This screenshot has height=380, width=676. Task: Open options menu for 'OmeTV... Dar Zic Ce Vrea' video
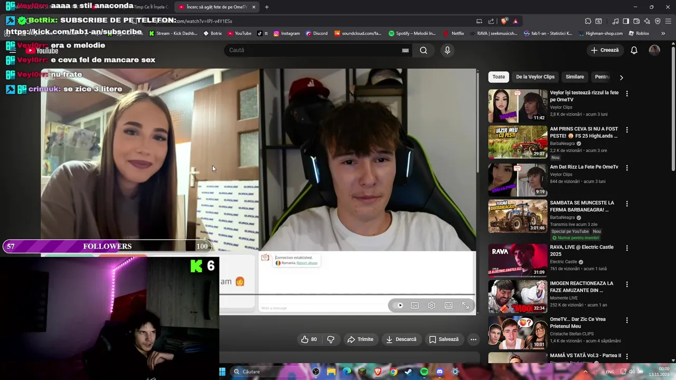[x=627, y=320]
